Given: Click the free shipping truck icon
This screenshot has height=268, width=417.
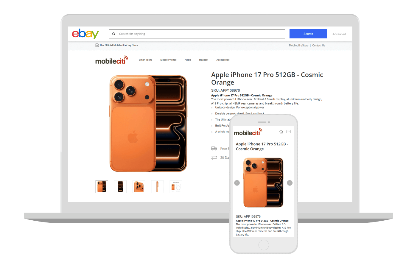Looking at the screenshot, I should [x=214, y=148].
